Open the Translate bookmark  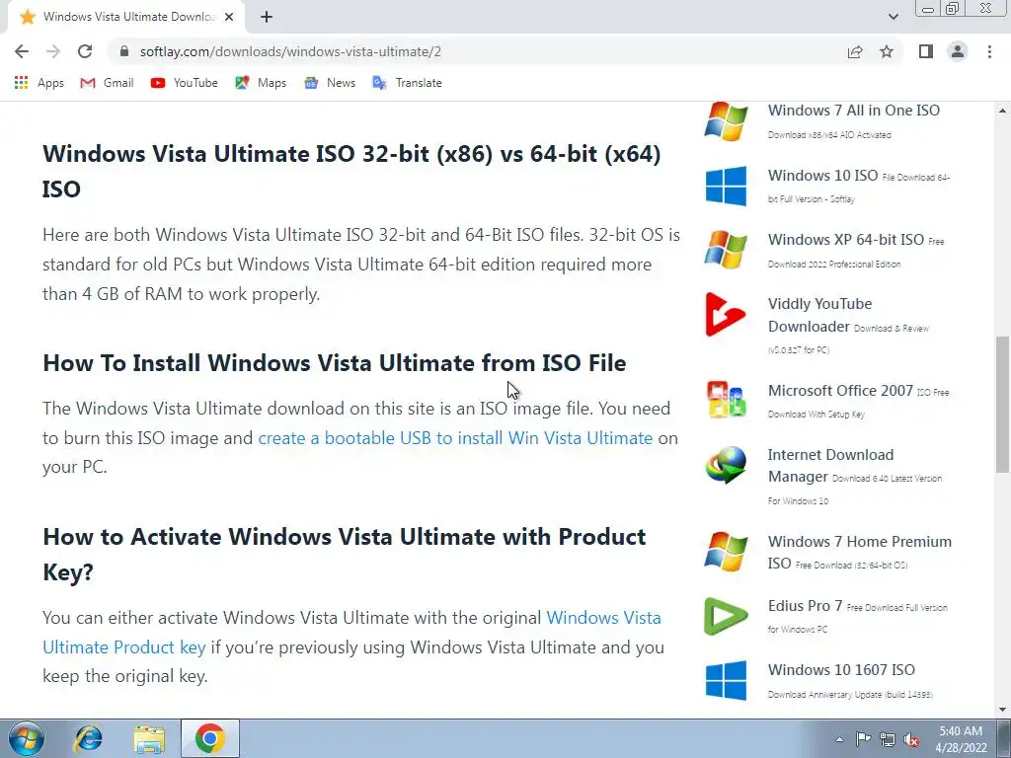point(408,83)
